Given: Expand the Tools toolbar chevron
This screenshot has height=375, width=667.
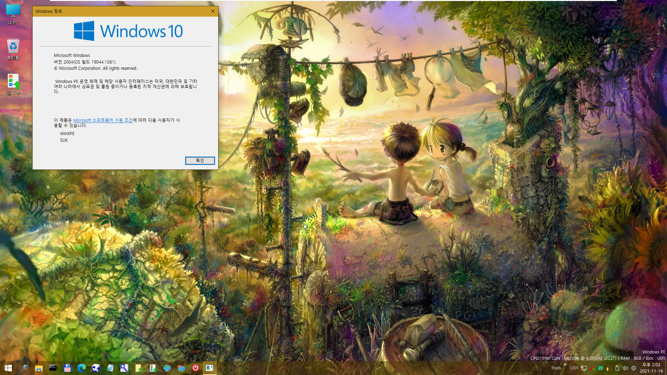Looking at the screenshot, I should click(x=565, y=364).
